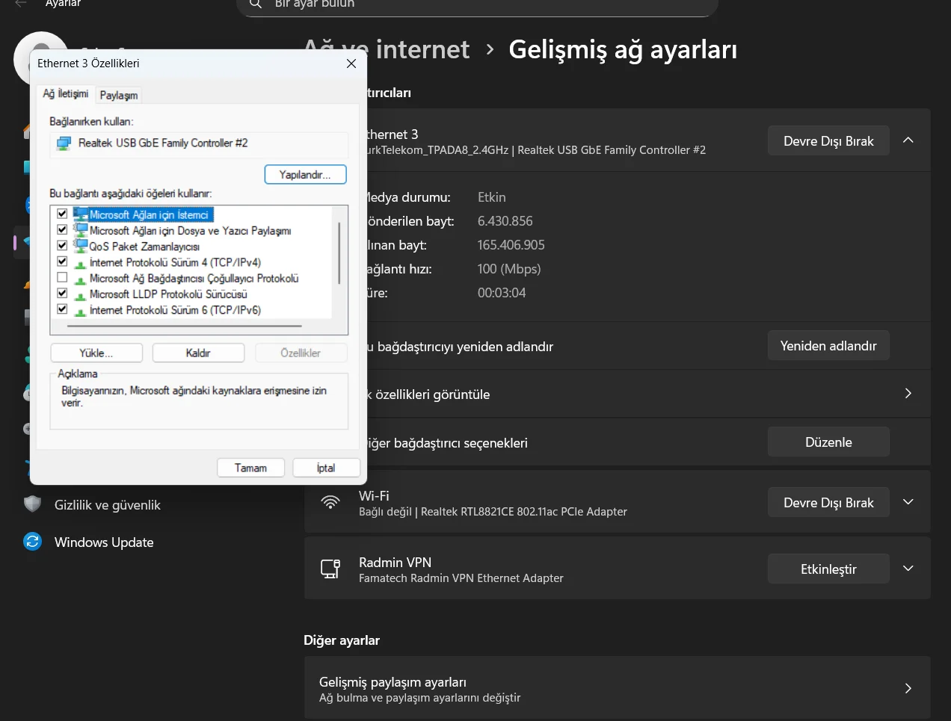
Task: Uncheck Dosya ve Yazıcı Paylaşımı item
Action: 62,229
